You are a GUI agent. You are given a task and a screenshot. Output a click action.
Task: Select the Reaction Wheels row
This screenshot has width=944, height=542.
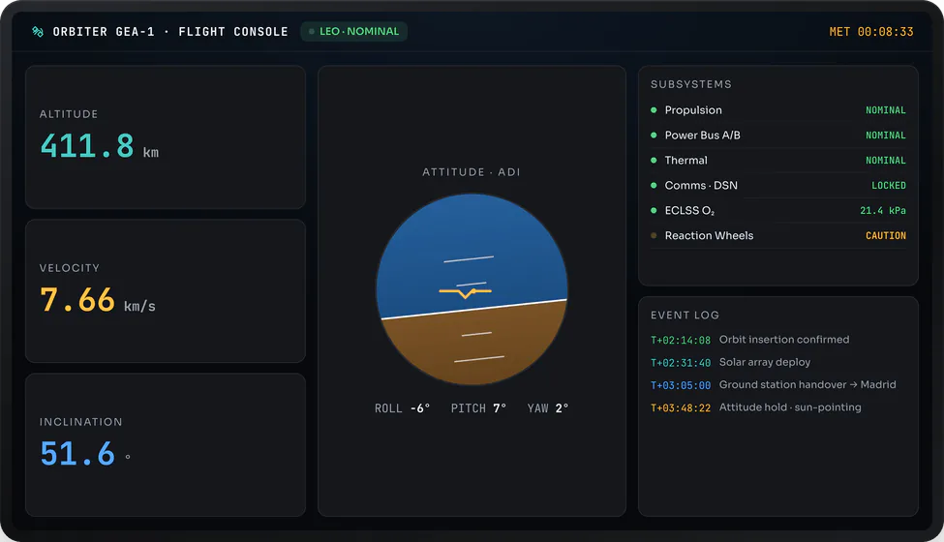pos(777,236)
